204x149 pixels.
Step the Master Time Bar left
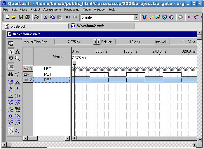pos(95,42)
